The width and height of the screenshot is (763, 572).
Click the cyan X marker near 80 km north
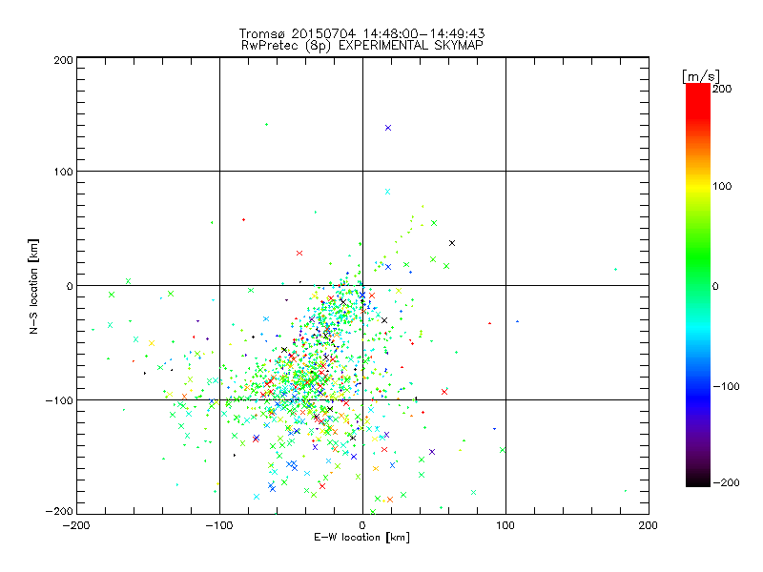[x=387, y=192]
